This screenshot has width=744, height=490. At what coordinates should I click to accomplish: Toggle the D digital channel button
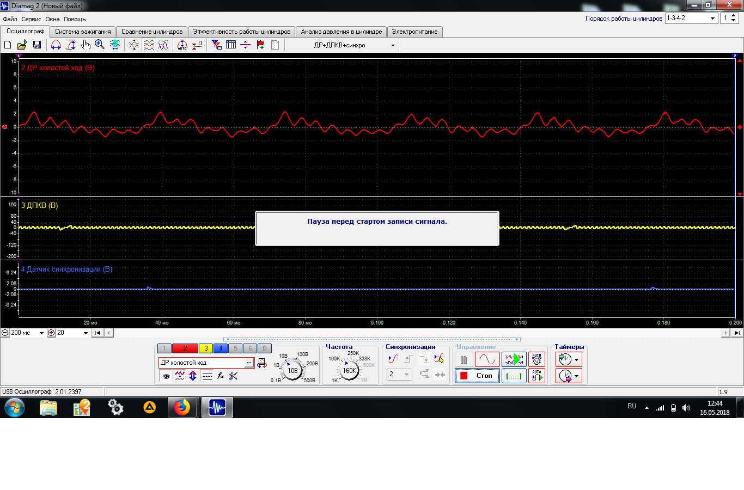tap(264, 348)
